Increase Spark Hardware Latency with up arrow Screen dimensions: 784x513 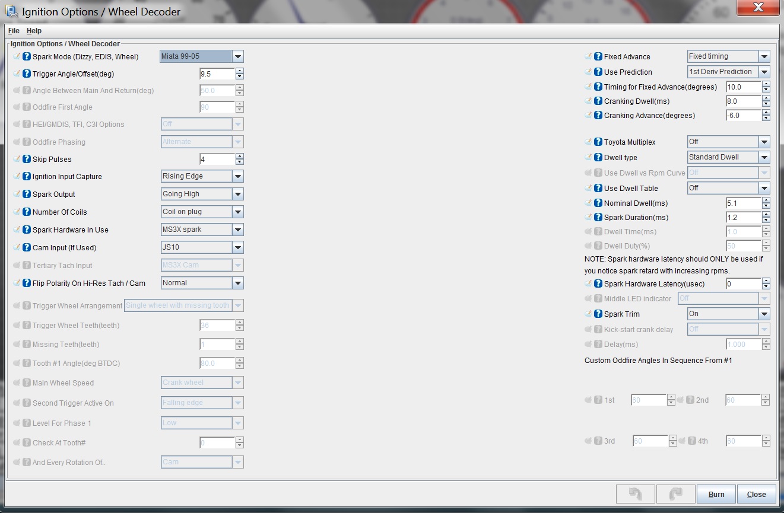766,281
